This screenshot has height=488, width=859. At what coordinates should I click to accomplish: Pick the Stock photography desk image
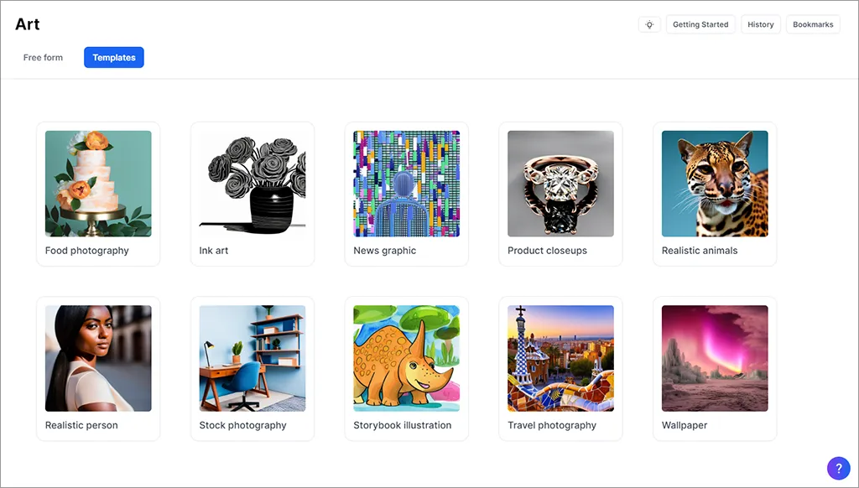[x=252, y=358]
